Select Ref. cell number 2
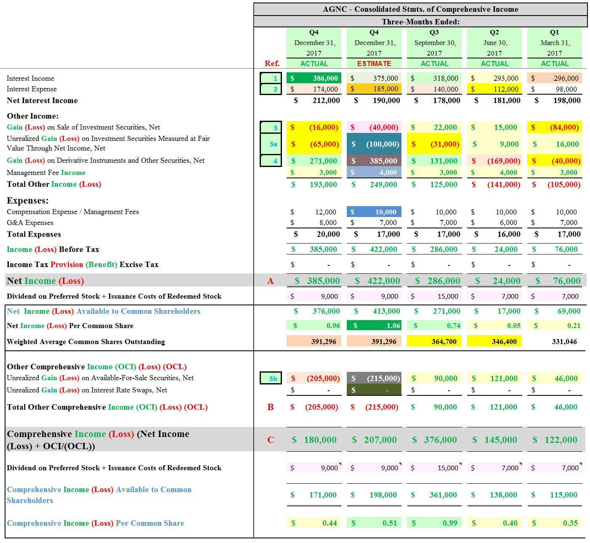Viewport: 590px width, 543px height. point(271,89)
